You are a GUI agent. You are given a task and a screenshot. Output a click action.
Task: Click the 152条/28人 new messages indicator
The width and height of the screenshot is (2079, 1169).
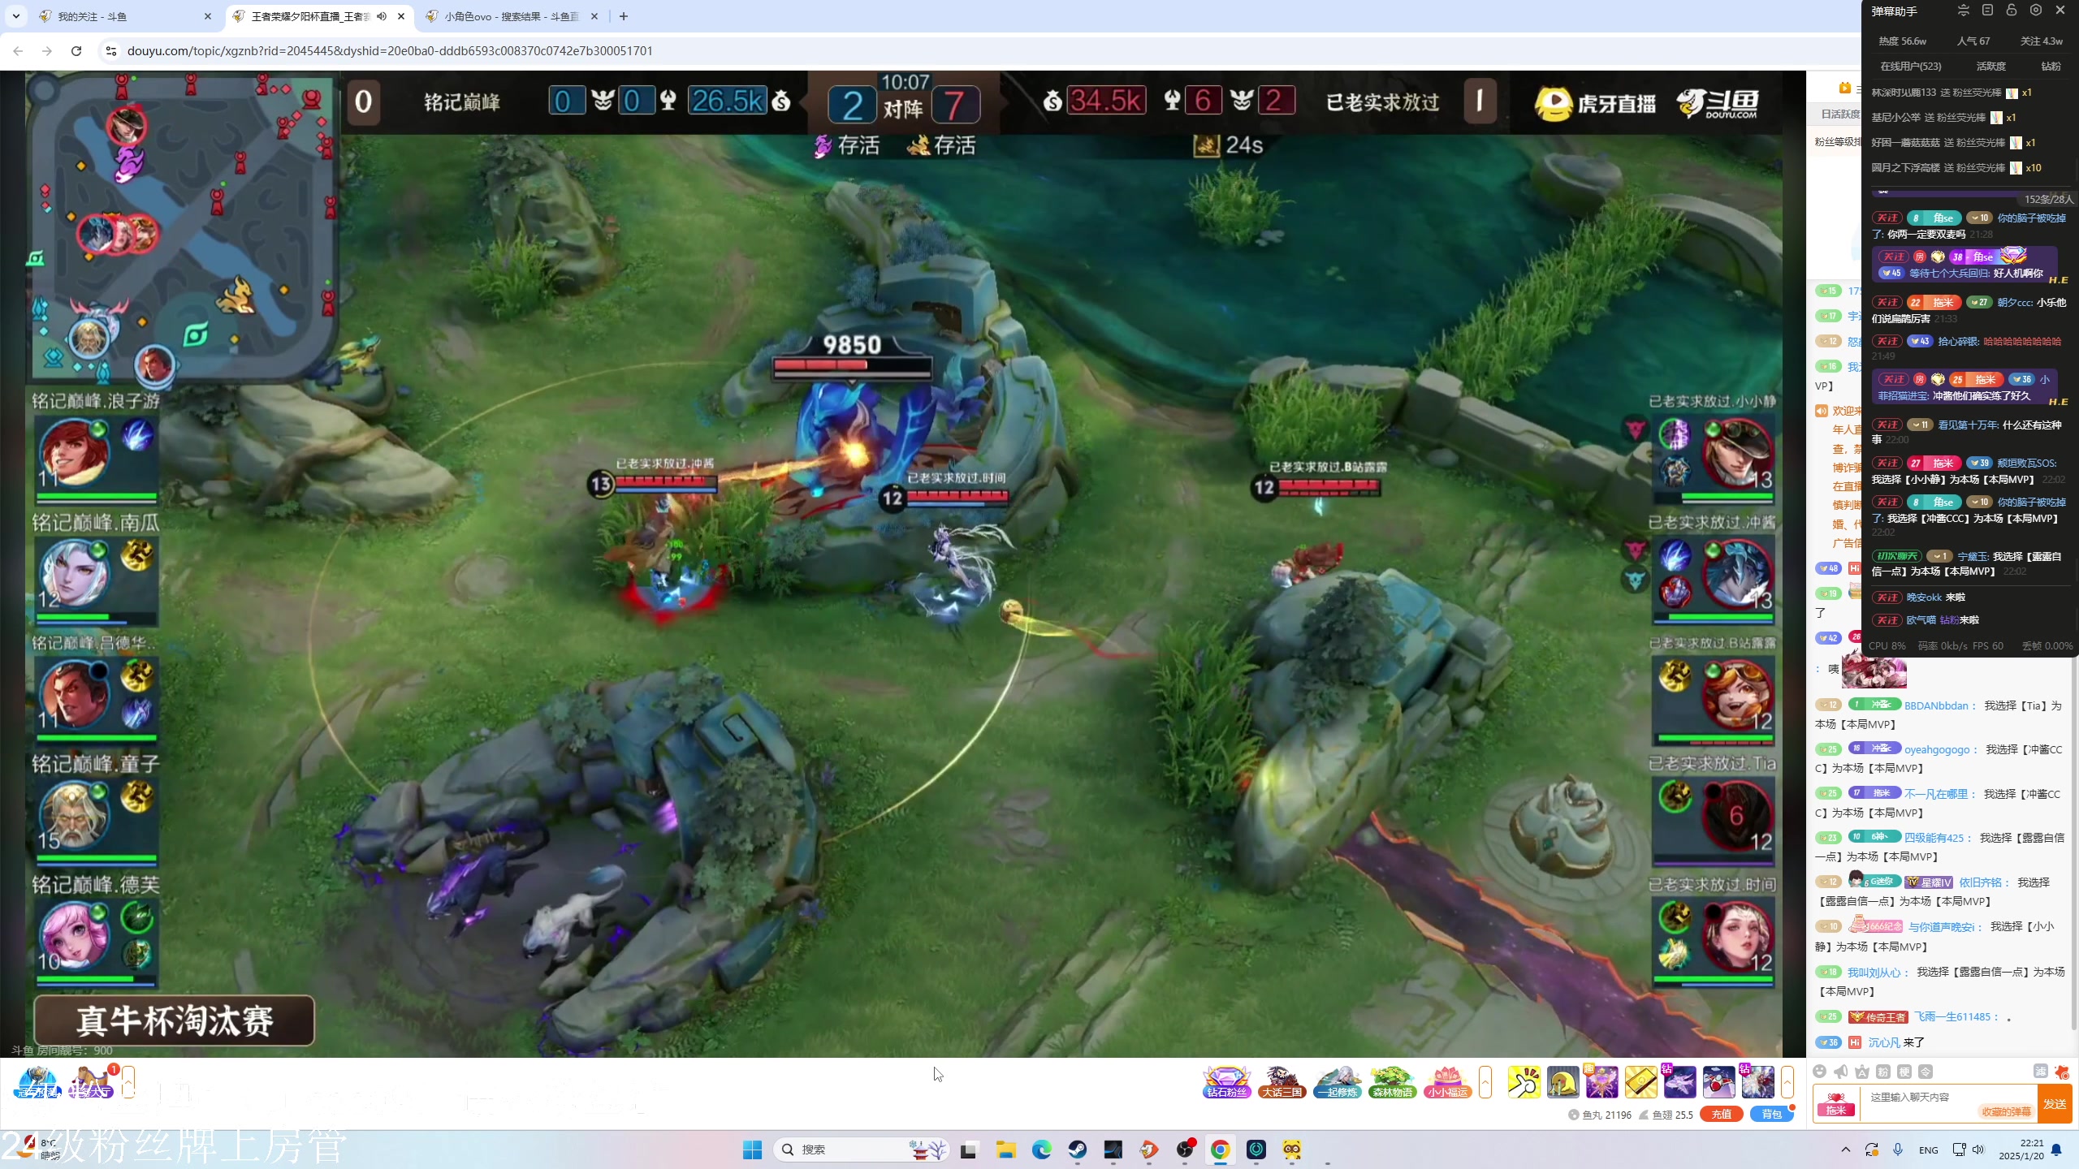coord(2047,199)
